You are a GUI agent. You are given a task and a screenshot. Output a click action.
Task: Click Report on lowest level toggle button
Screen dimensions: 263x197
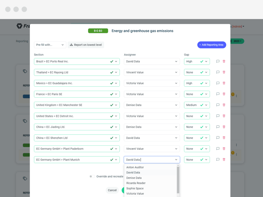tap(86, 45)
